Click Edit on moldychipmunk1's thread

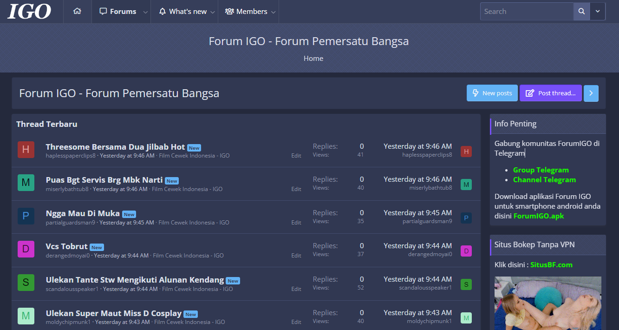pos(296,322)
